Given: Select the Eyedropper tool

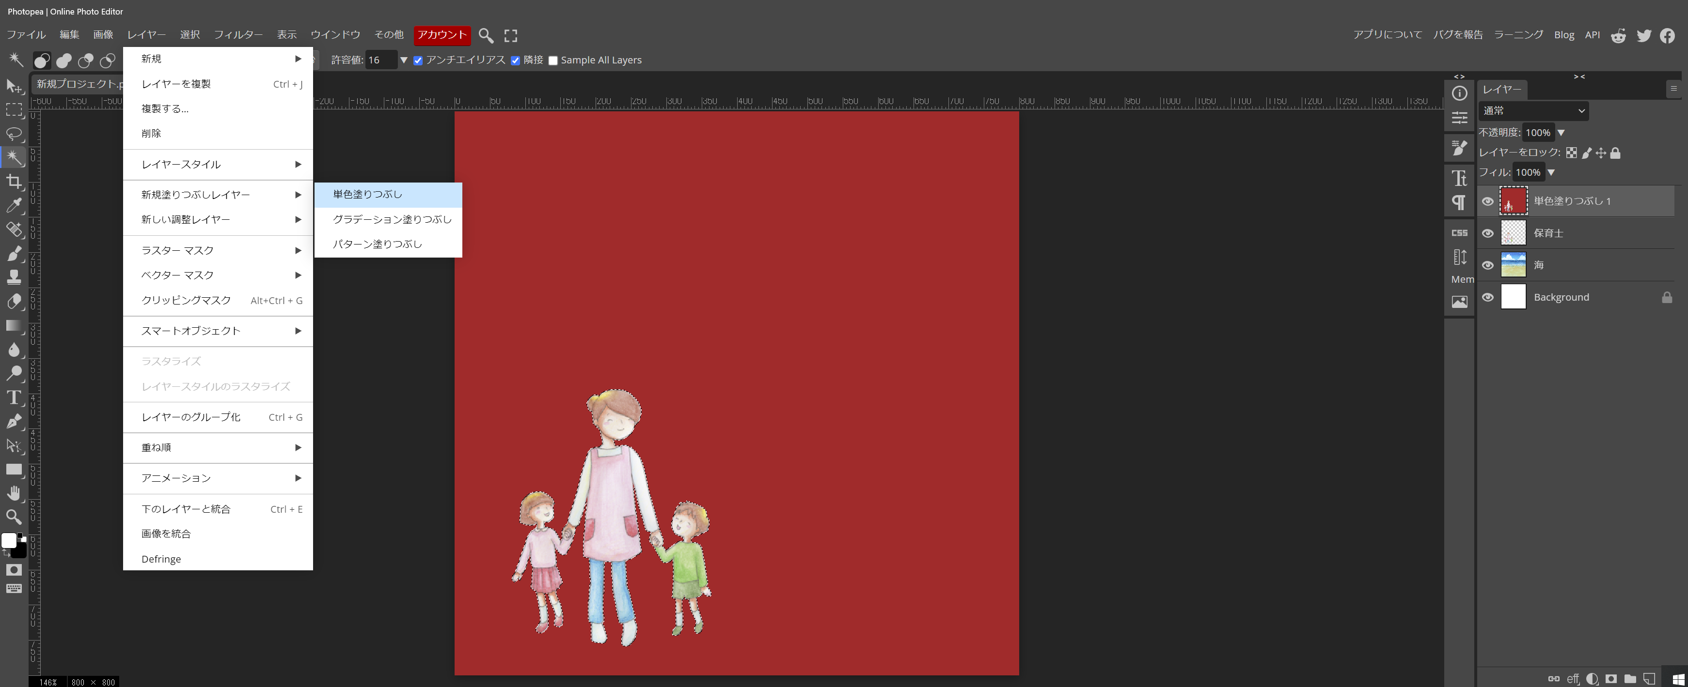Looking at the screenshot, I should pyautogui.click(x=14, y=206).
